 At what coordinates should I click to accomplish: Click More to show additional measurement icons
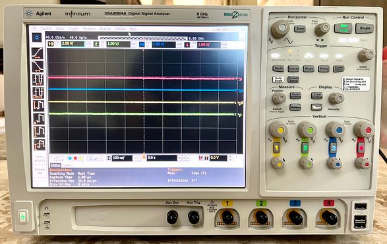tap(40, 158)
